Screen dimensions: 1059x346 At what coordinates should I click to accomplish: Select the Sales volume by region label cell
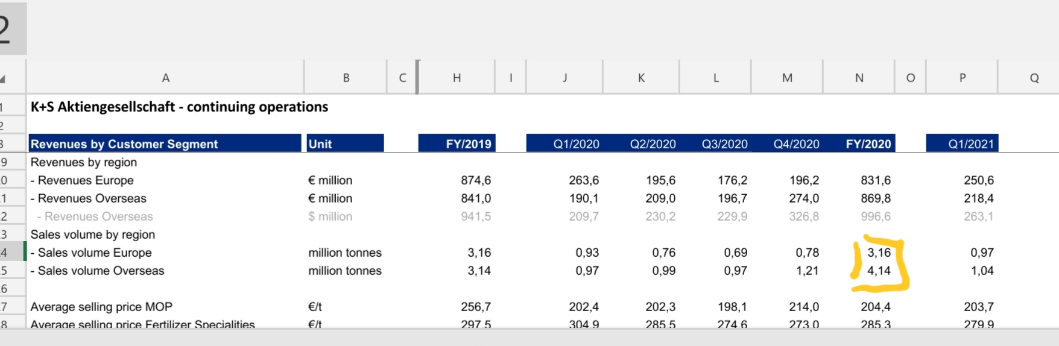[93, 234]
